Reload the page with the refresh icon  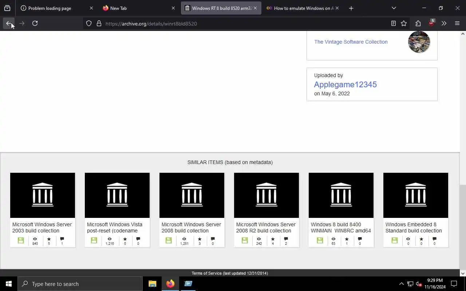35,23
